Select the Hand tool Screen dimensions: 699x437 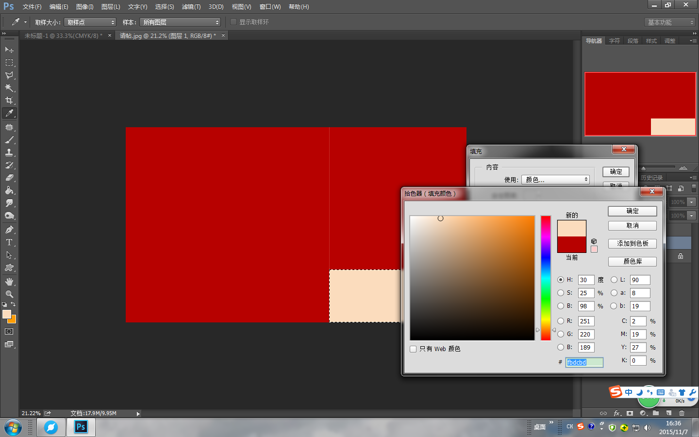pos(9,282)
